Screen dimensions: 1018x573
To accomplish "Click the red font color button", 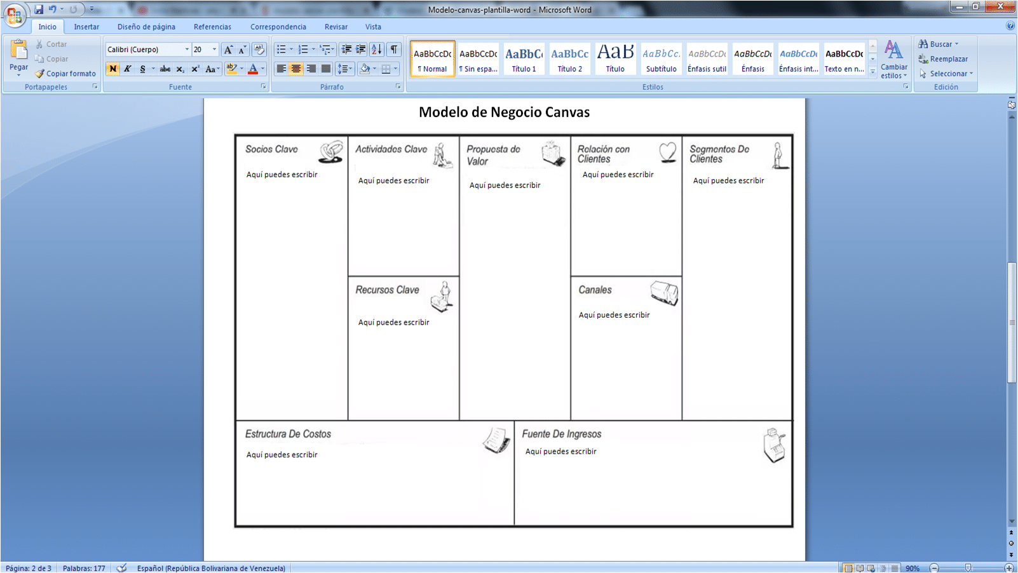I will coord(253,69).
